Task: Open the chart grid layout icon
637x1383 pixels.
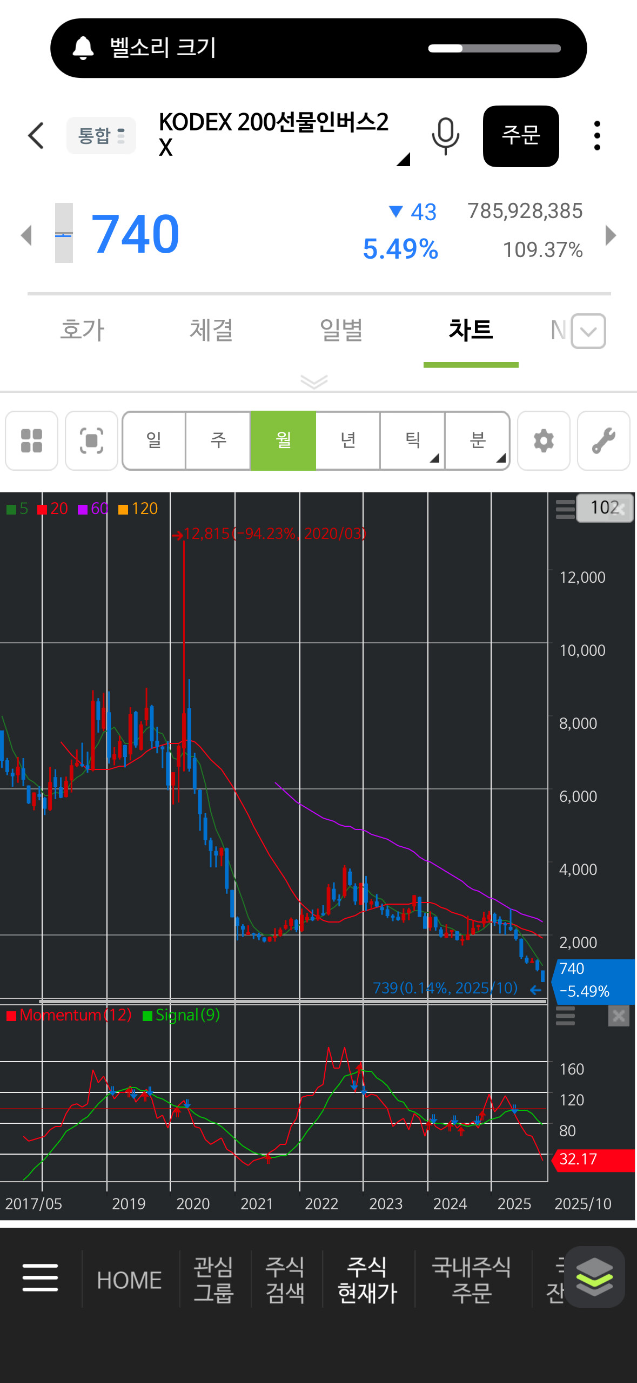Action: coord(31,440)
